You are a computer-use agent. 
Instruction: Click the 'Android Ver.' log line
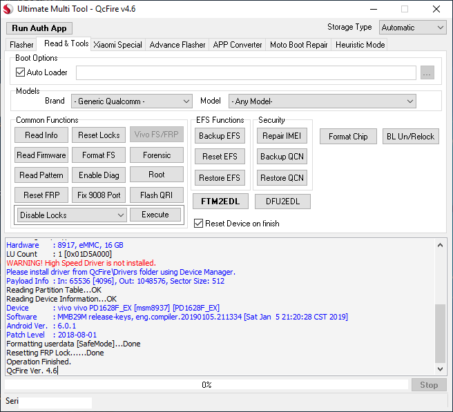pos(41,326)
